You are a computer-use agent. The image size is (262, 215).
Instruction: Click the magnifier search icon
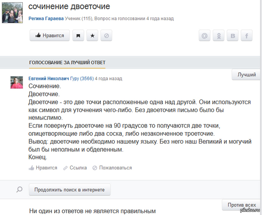click(19, 190)
